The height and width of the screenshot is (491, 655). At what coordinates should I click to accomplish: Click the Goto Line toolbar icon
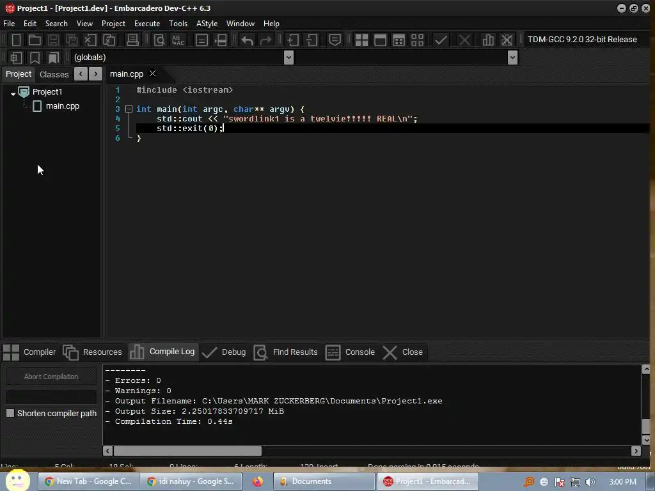click(221, 40)
